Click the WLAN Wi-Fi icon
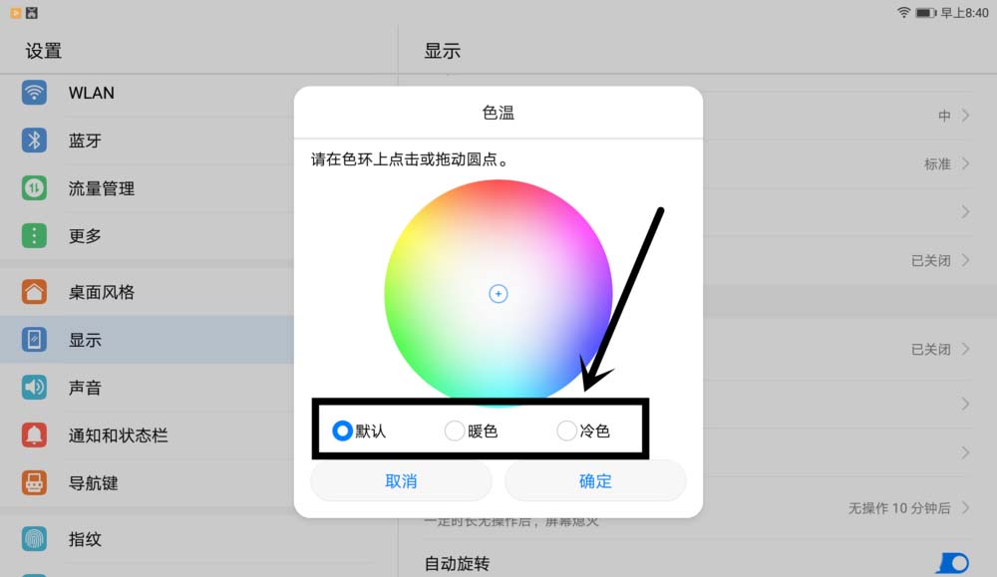The width and height of the screenshot is (997, 577). click(35, 94)
